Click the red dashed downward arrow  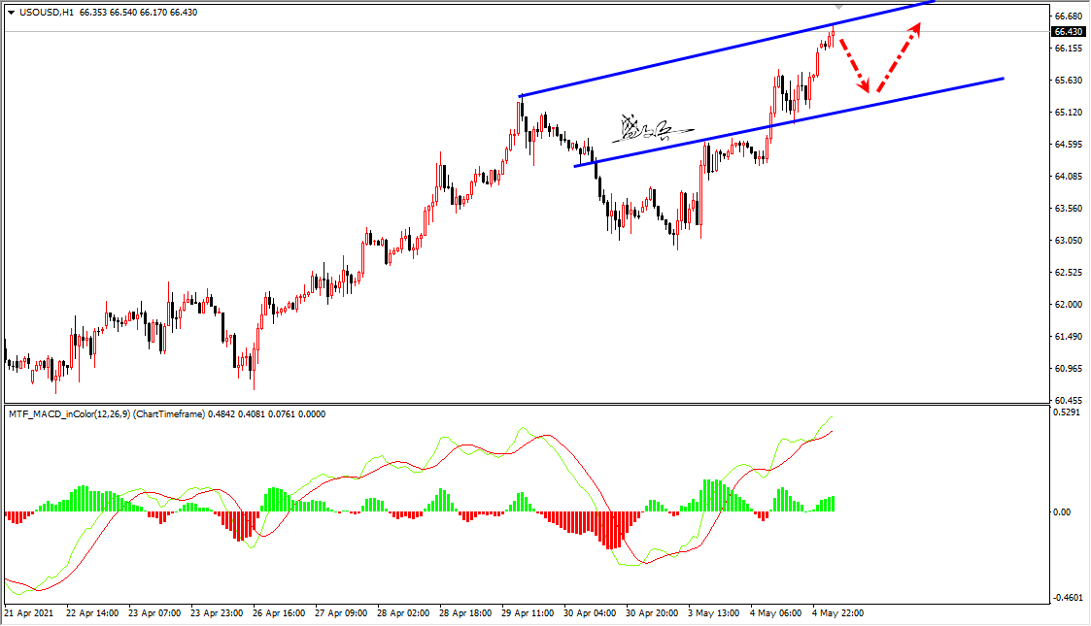(855, 66)
